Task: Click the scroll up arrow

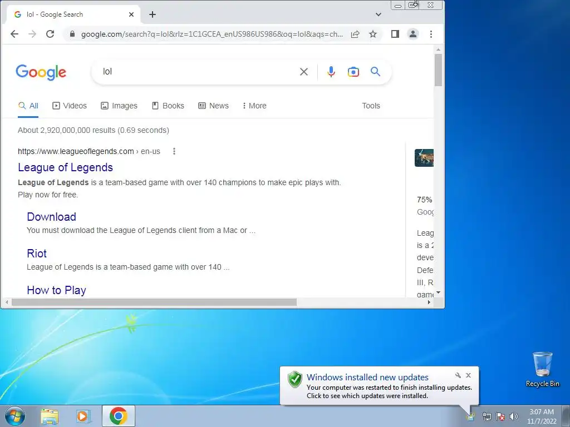Action: pyautogui.click(x=438, y=49)
